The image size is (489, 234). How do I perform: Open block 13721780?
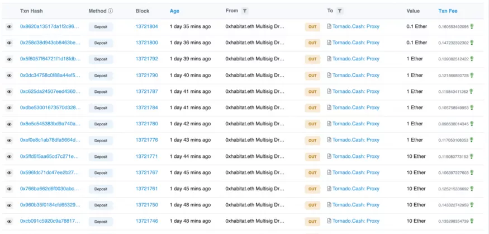146,124
